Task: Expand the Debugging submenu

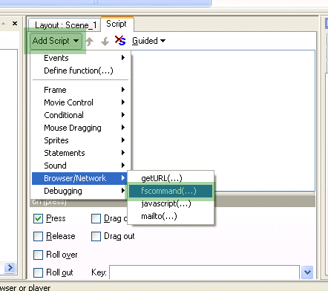Action: tap(80, 191)
